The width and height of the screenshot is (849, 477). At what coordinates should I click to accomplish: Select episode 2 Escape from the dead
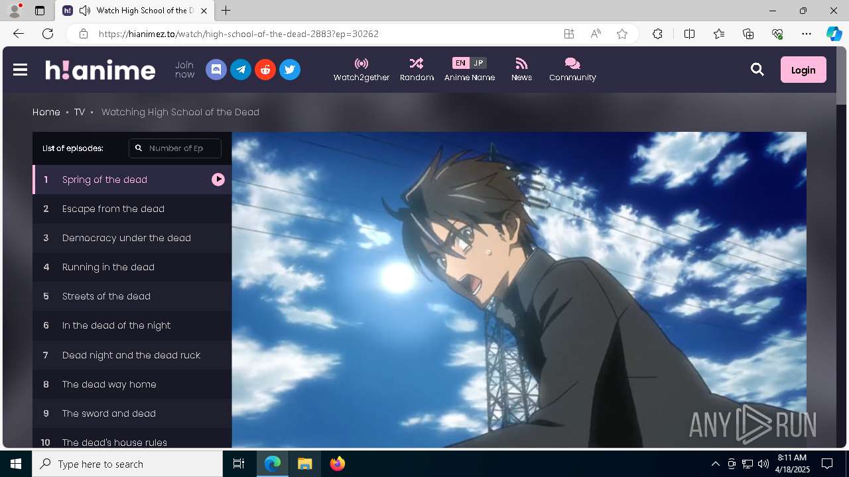pyautogui.click(x=132, y=209)
